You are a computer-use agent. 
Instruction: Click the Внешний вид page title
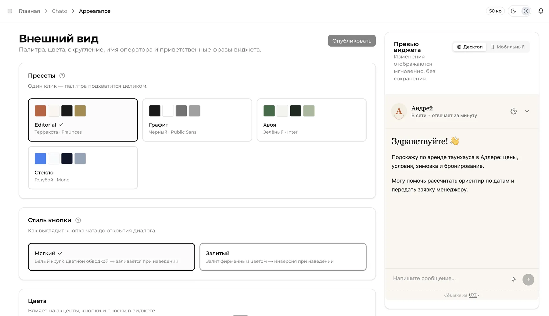coord(59,39)
